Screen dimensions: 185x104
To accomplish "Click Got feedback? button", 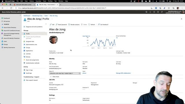I will [103, 25].
